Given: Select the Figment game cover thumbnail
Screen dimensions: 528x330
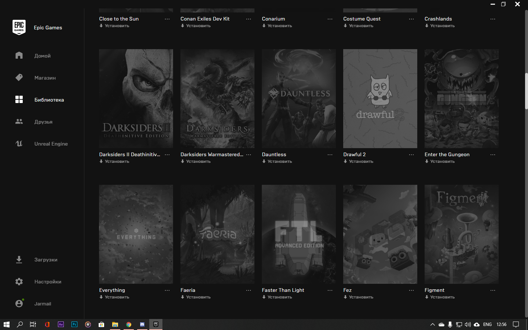Looking at the screenshot, I should [461, 234].
